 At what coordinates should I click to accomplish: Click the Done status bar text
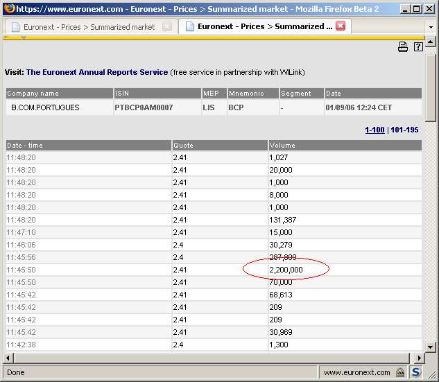(x=16, y=372)
